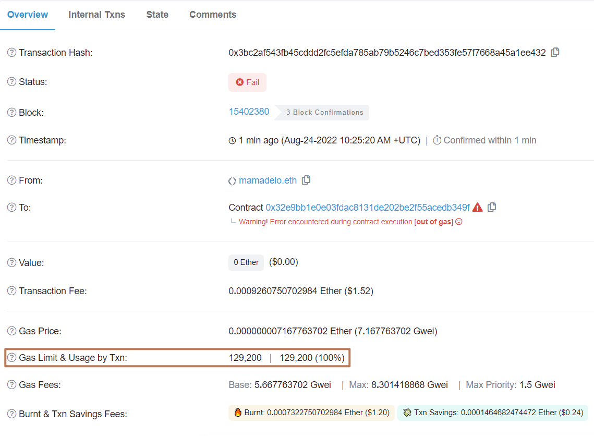Image resolution: width=594 pixels, height=436 pixels.
Task: Open block 15402380 link
Action: point(249,112)
